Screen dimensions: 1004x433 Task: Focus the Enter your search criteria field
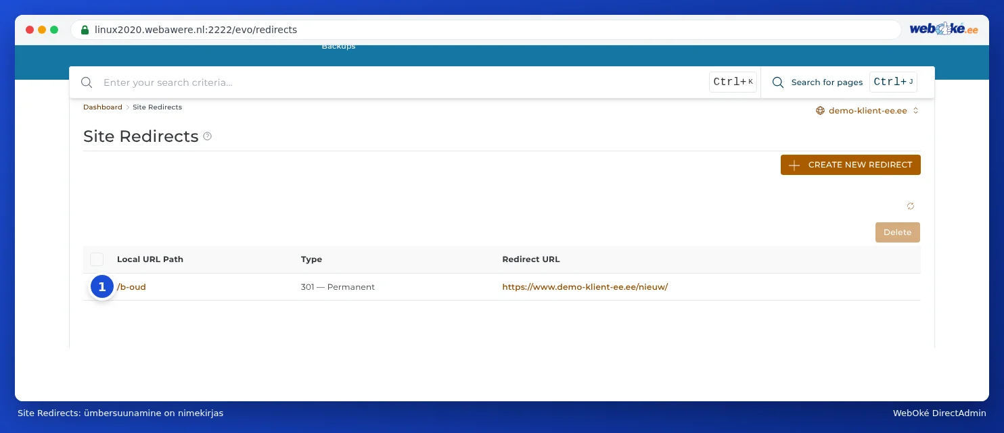click(x=403, y=82)
